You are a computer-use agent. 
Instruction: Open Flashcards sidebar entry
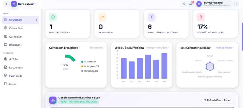pyautogui.click(x=21, y=76)
